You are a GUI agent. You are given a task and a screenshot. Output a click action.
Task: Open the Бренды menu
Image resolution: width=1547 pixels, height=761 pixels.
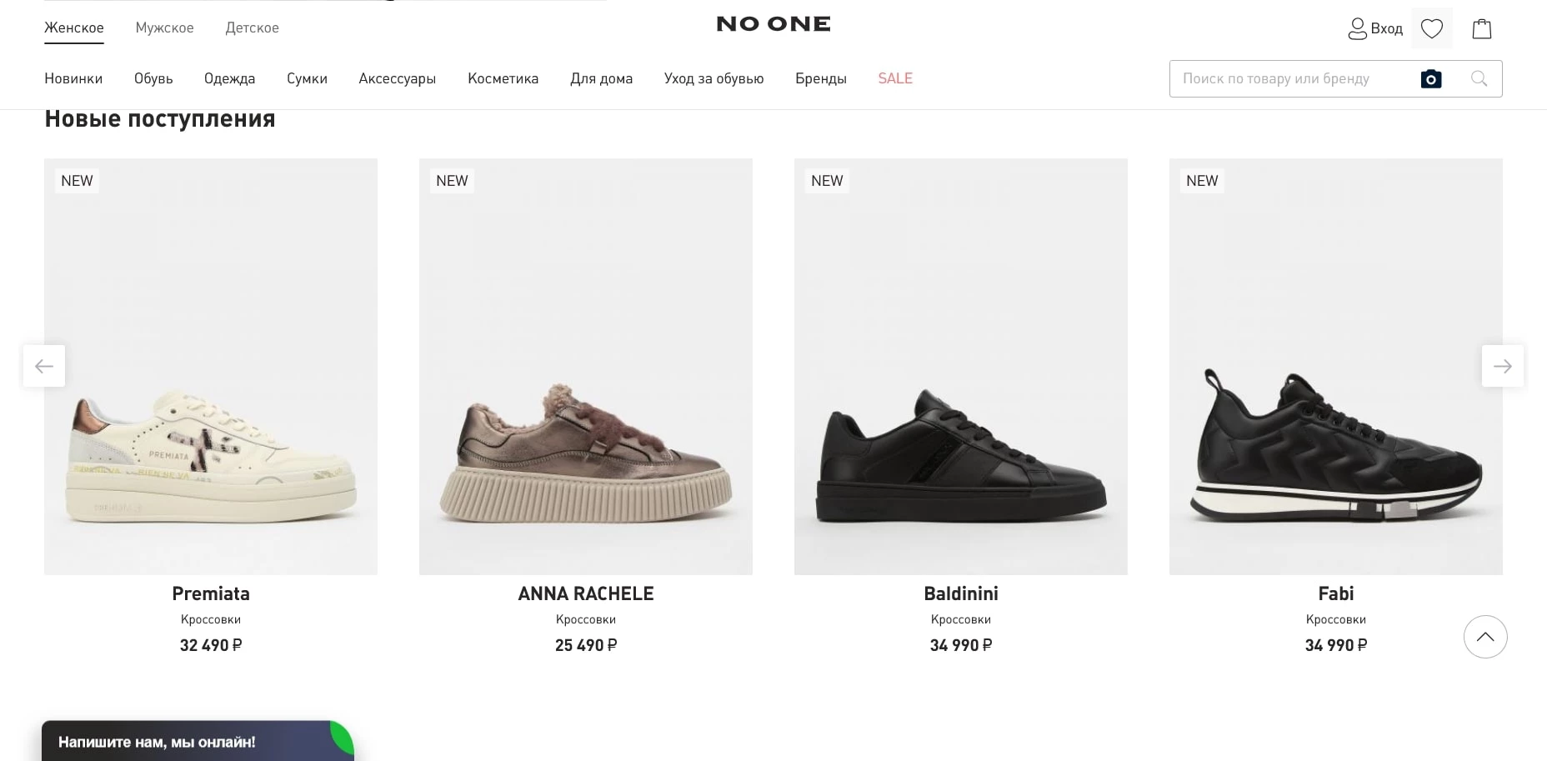(820, 79)
